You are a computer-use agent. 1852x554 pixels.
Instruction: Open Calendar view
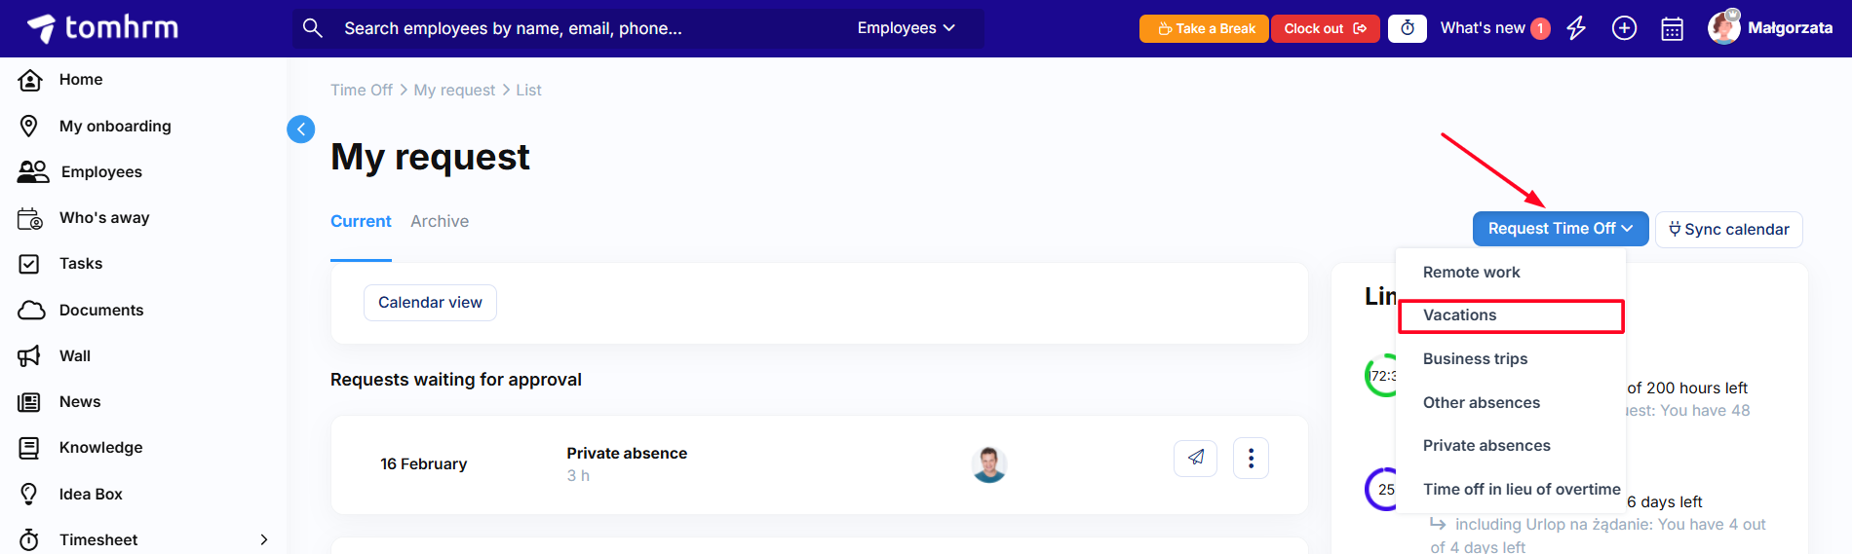coord(430,303)
